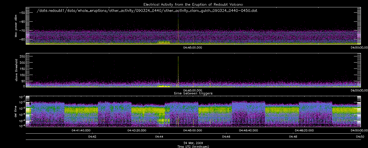Click the '04:42' minute axis label
Viewport: 368px width, 148px height.
tap(92, 137)
